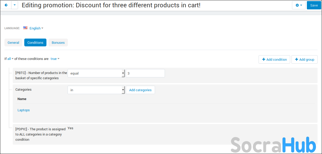This screenshot has width=322, height=154.
Task: Click the plus icon on Add condition
Action: (264, 59)
